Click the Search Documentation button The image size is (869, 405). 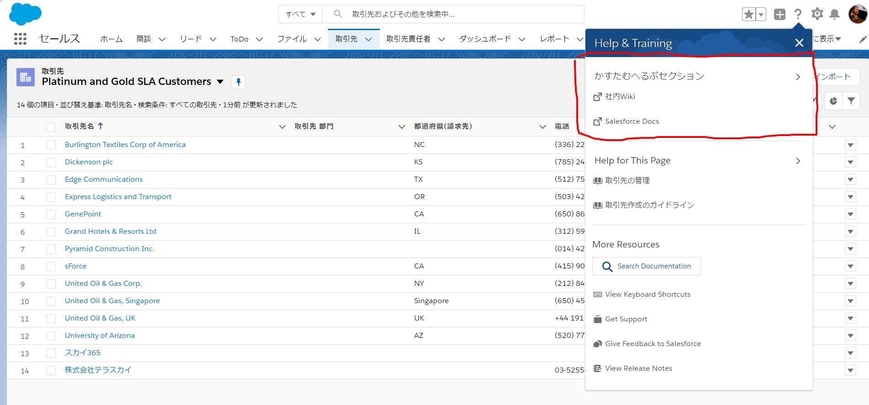(646, 266)
